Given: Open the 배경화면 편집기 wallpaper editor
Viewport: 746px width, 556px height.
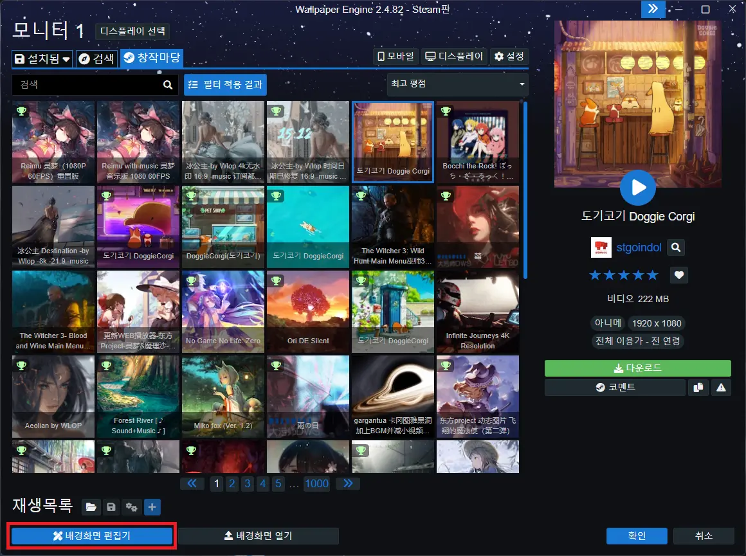Looking at the screenshot, I should click(92, 536).
